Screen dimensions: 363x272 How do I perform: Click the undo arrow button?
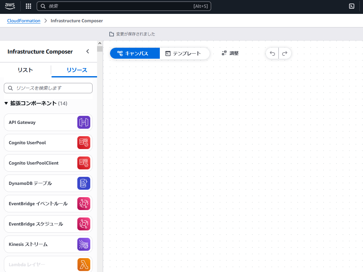click(x=272, y=54)
